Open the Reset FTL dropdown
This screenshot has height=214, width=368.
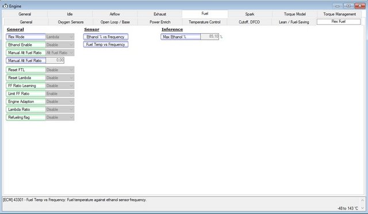coord(60,70)
